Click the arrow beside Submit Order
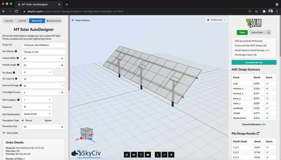 point(268,33)
